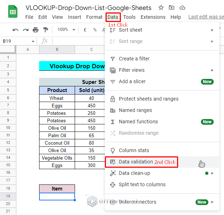Select column A header
This screenshot has height=215, width=224.
coord(28,49)
